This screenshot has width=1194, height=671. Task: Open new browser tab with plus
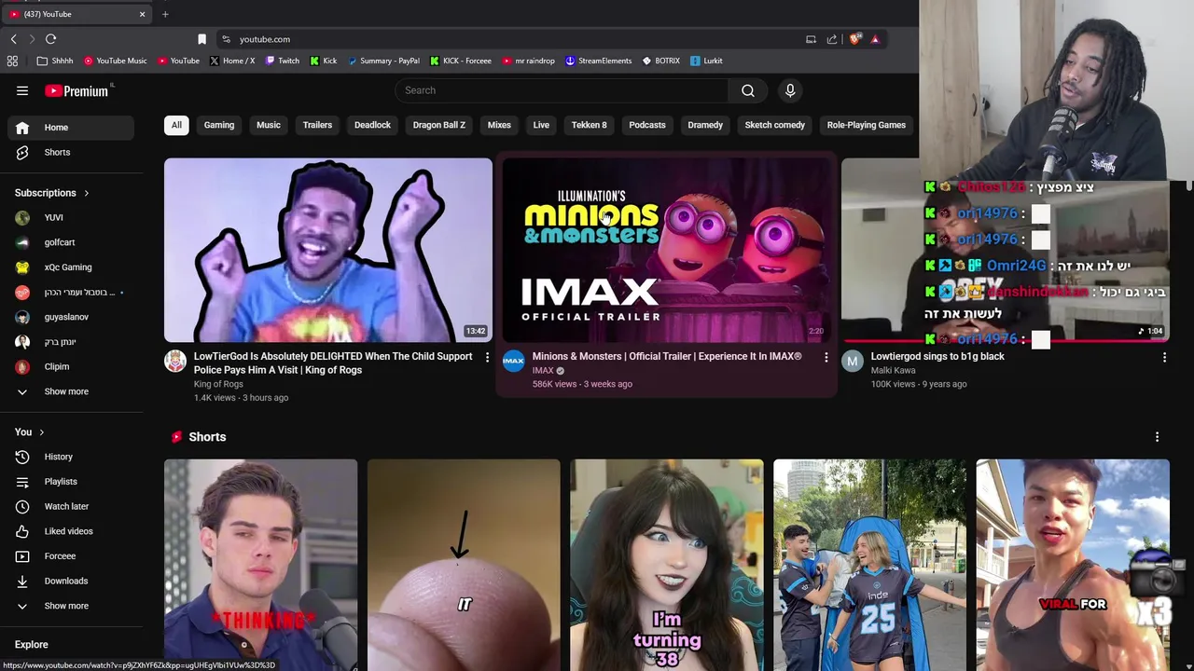point(165,14)
